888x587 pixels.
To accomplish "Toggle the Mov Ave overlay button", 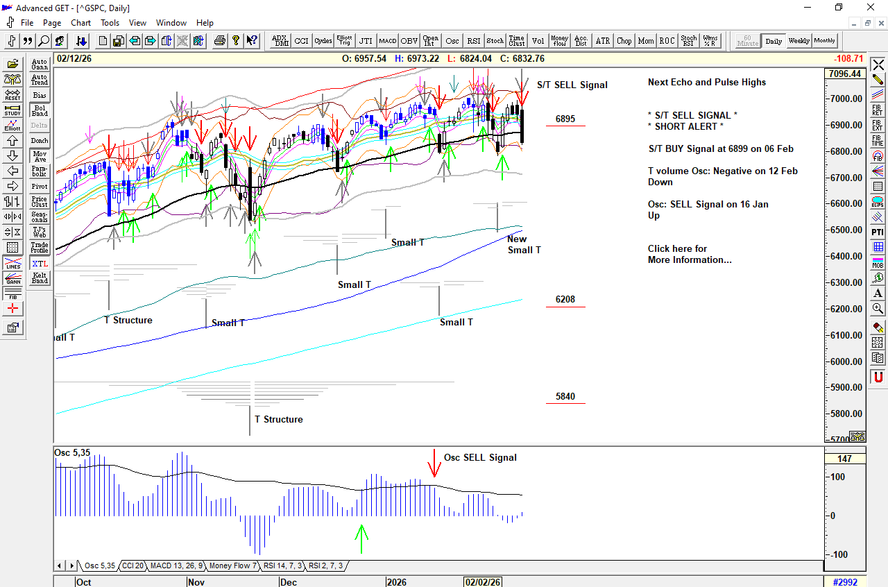I will [x=40, y=156].
